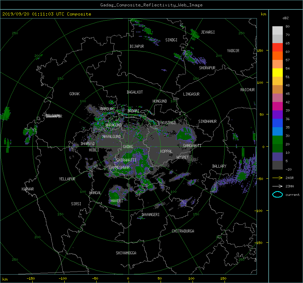Image resolution: width=303 pixels, height=283 pixels.
Task: Click the LINGASUR city label
Action: 191,94
